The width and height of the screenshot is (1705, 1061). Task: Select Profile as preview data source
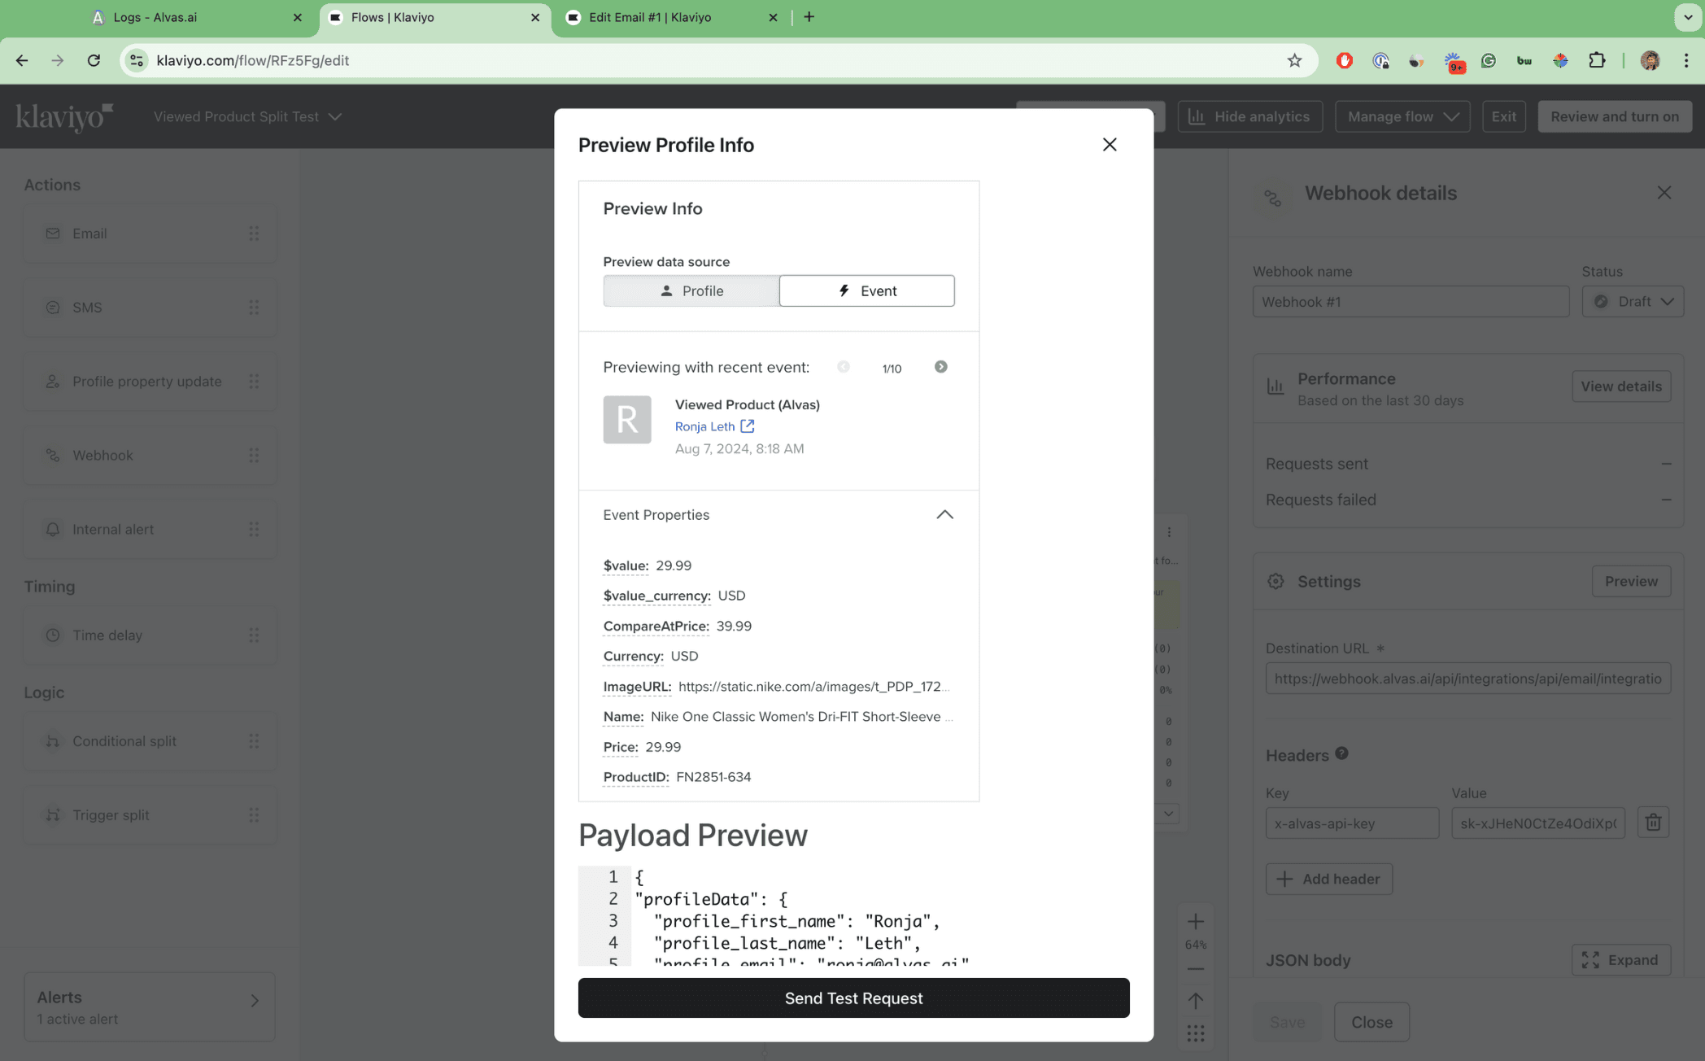click(x=691, y=290)
